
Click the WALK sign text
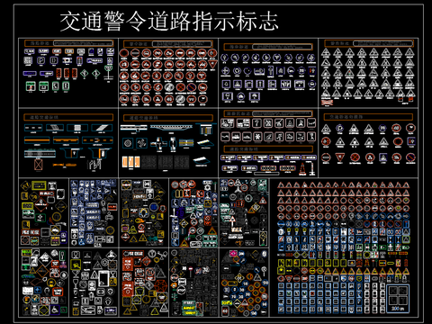[237, 229]
